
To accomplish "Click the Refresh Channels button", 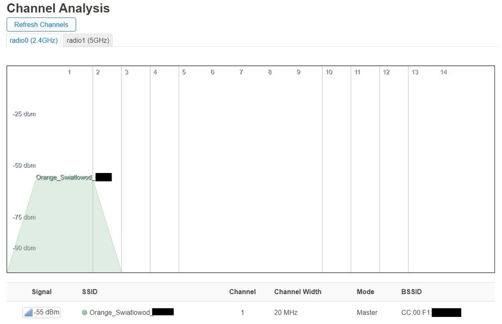I will (x=41, y=25).
